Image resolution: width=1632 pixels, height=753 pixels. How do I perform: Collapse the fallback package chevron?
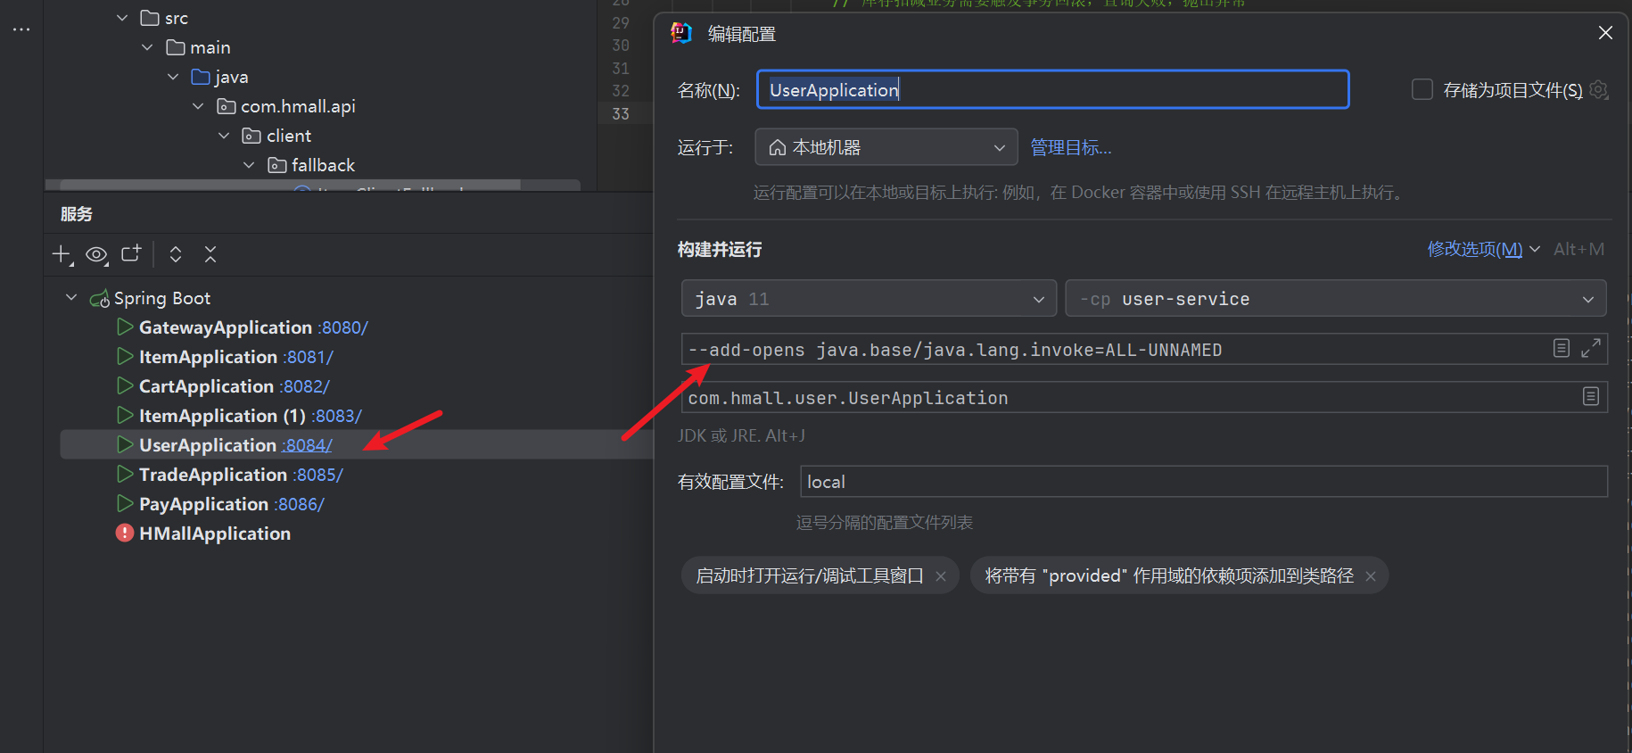pos(249,165)
